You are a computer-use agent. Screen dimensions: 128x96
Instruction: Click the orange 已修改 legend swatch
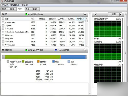pos(38,61)
